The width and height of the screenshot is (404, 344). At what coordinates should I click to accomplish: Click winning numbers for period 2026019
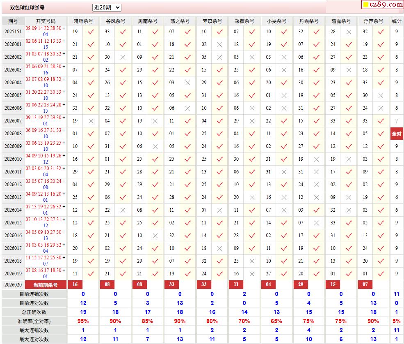click(x=45, y=273)
